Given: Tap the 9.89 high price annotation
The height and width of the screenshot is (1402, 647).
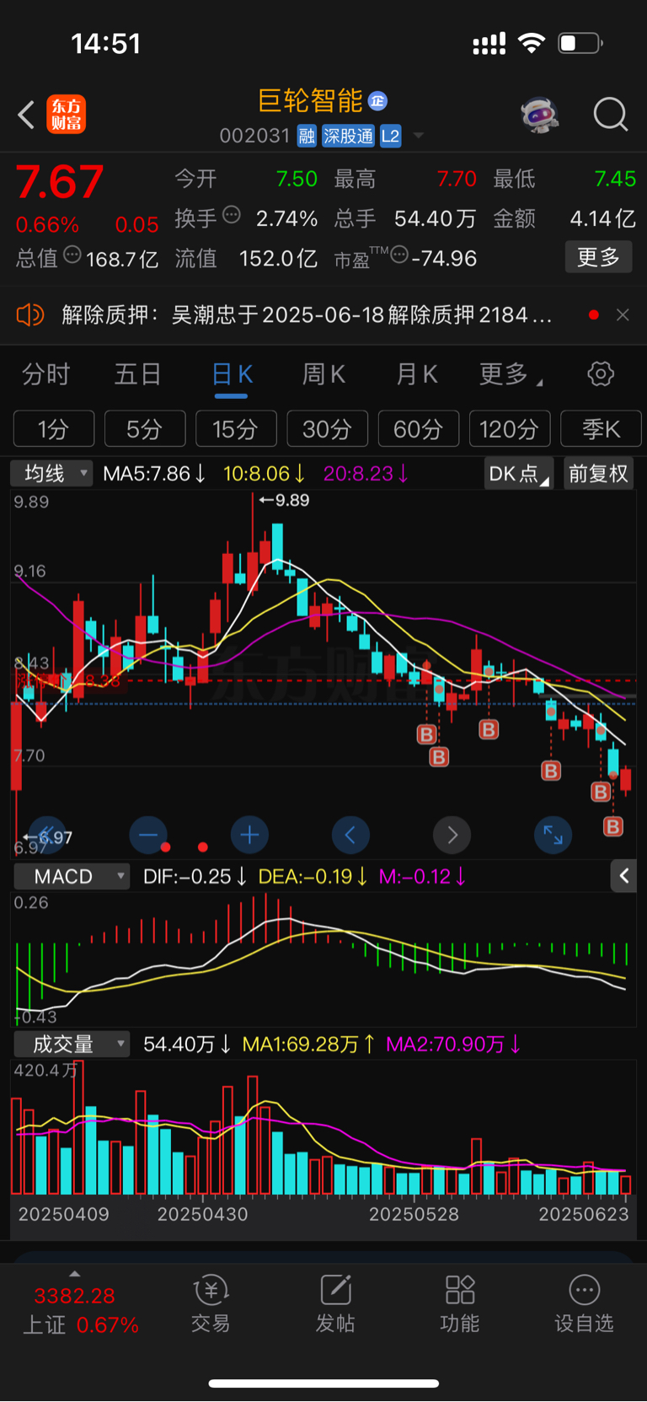Looking at the screenshot, I should point(285,501).
